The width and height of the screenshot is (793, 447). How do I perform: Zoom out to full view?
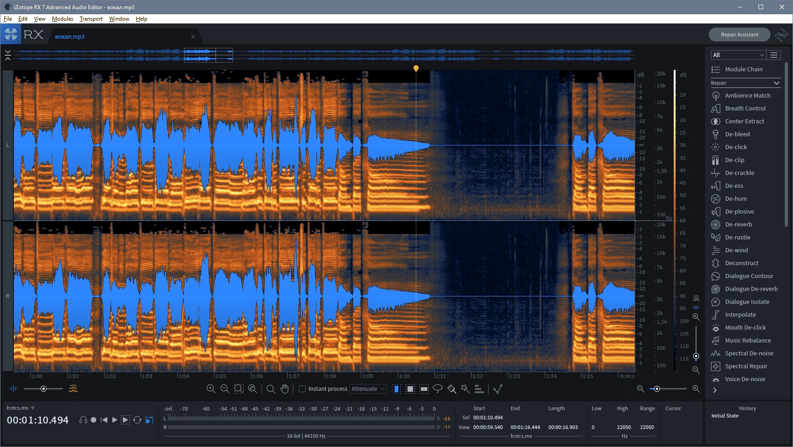coord(252,389)
